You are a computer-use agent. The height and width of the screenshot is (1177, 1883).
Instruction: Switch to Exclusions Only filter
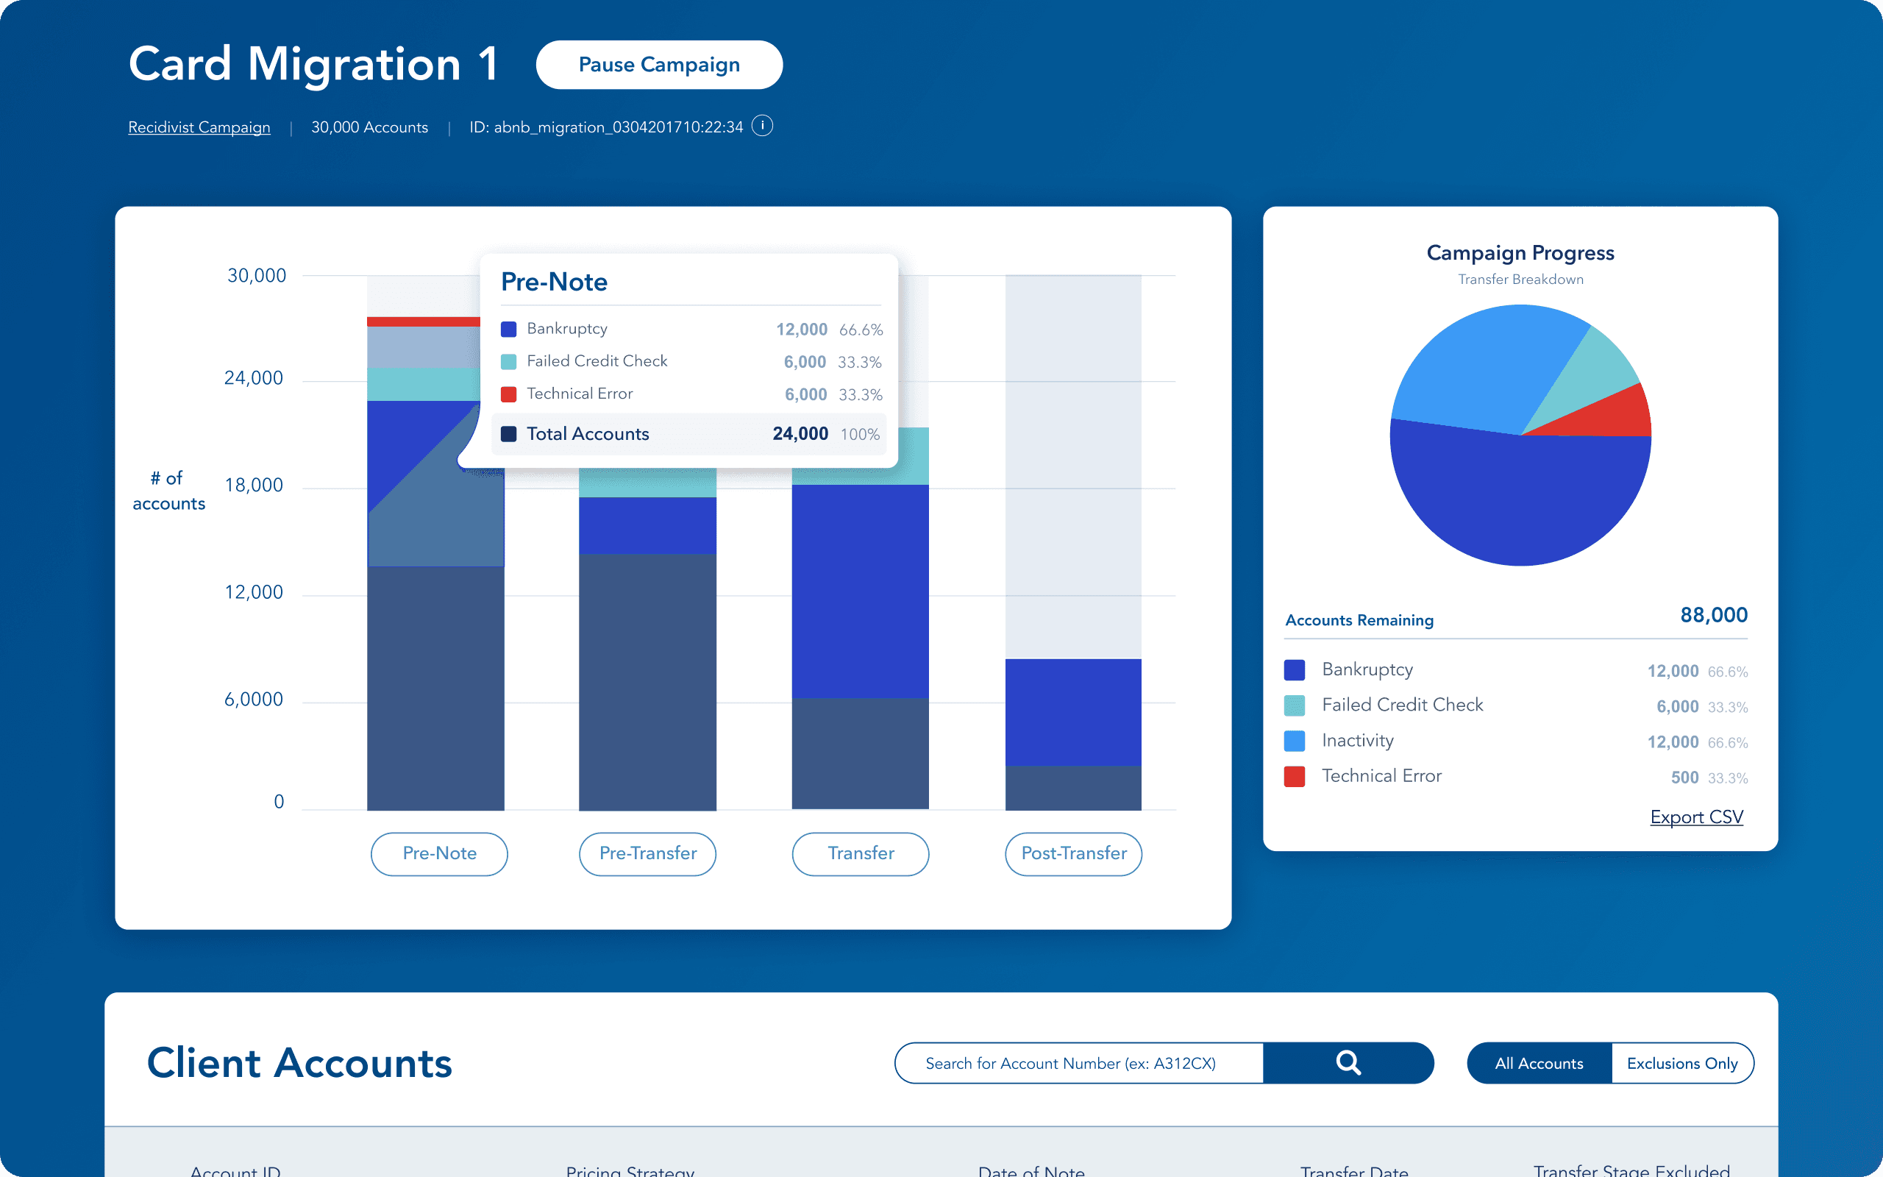(x=1681, y=1062)
